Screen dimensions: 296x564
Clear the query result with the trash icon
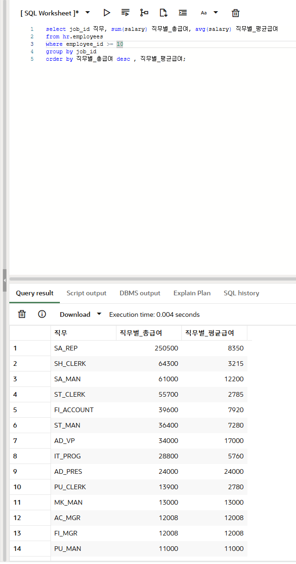22,314
